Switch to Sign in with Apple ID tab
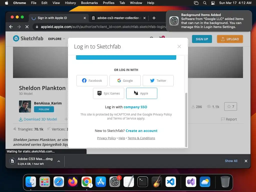Viewport: 256px width, 192px height. 59,18
